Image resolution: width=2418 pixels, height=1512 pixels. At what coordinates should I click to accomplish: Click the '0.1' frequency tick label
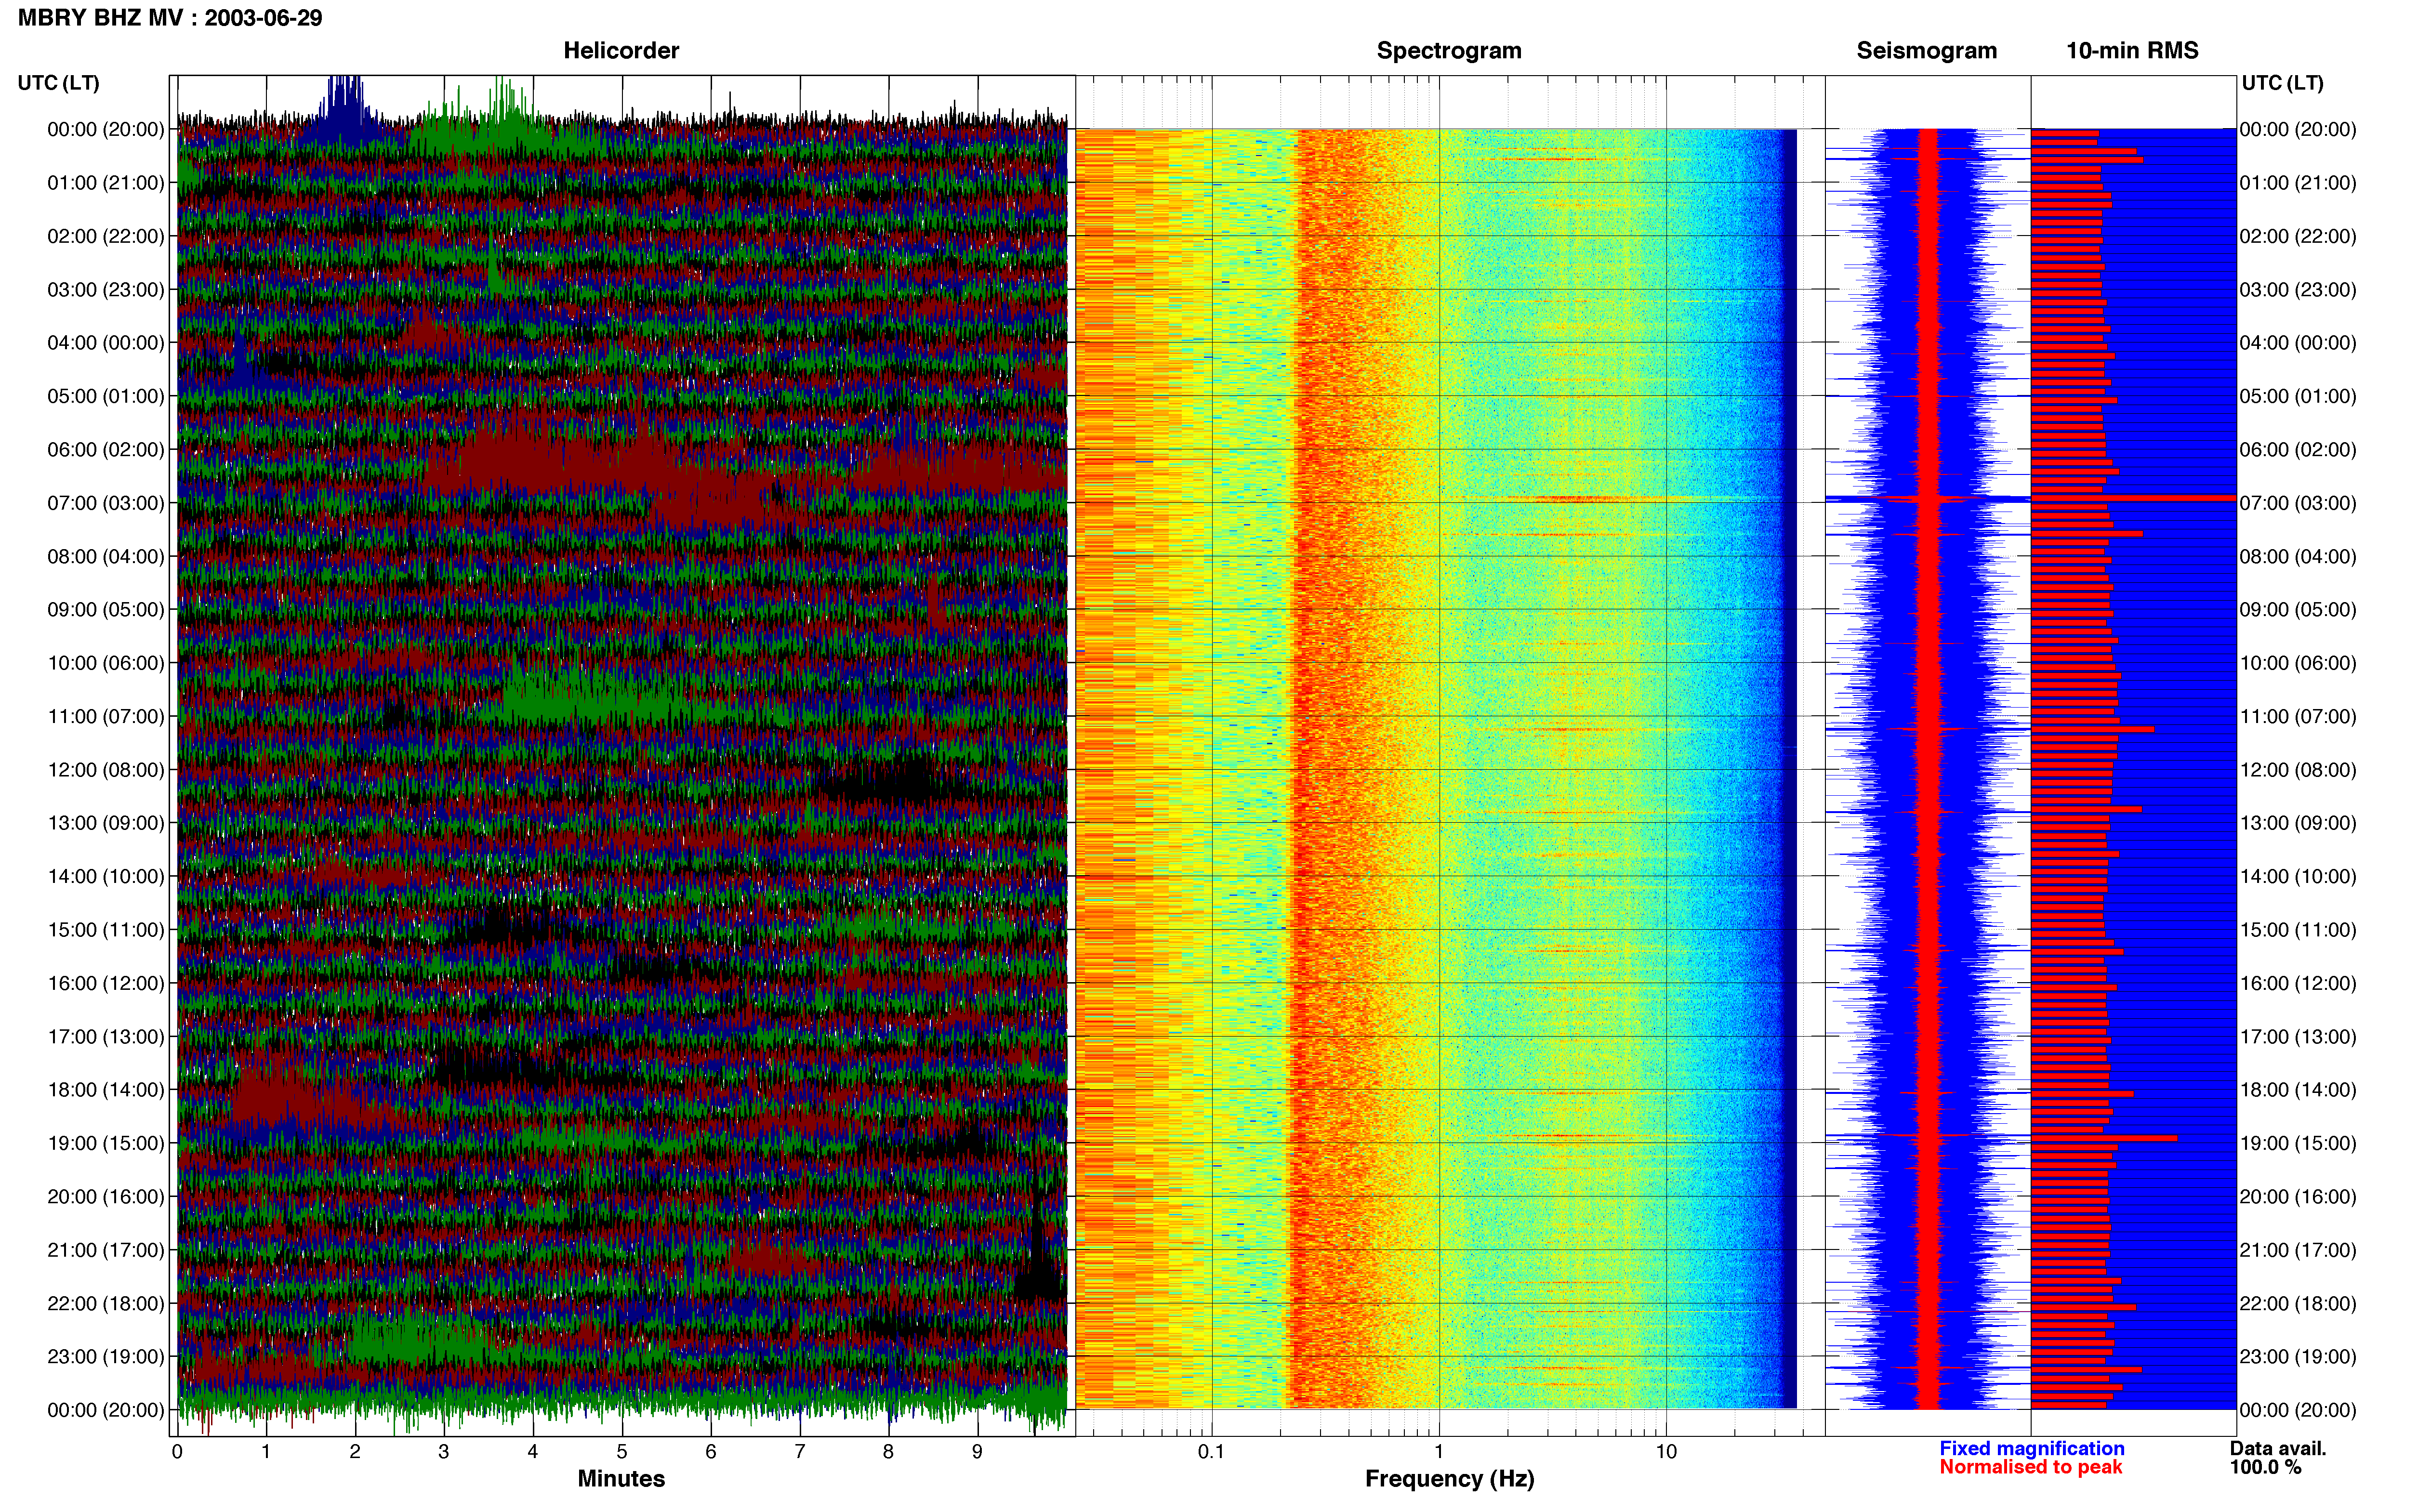pyautogui.click(x=1211, y=1451)
